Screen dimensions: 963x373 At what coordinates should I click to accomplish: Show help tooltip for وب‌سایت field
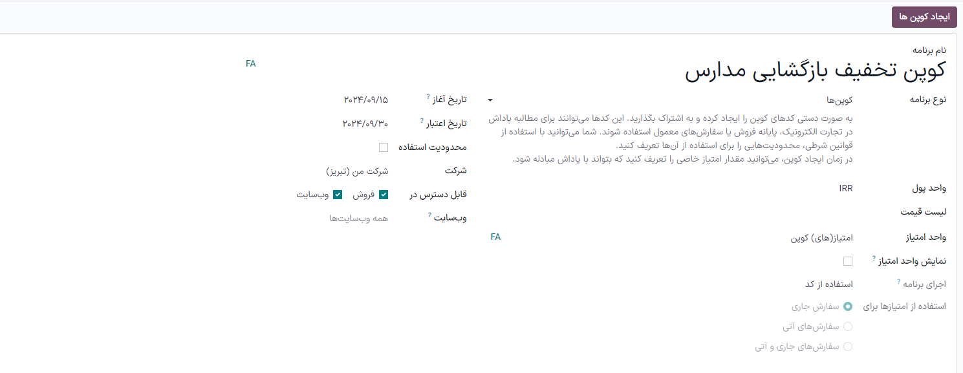429,215
